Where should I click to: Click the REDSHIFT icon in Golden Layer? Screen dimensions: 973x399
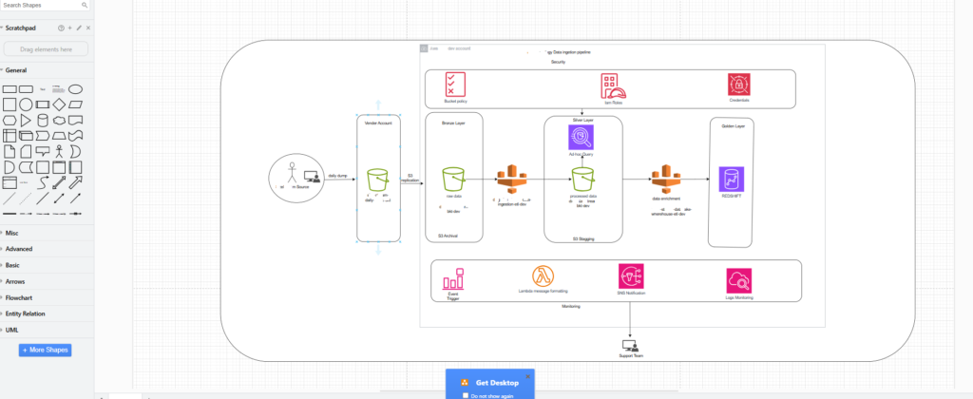(x=731, y=180)
